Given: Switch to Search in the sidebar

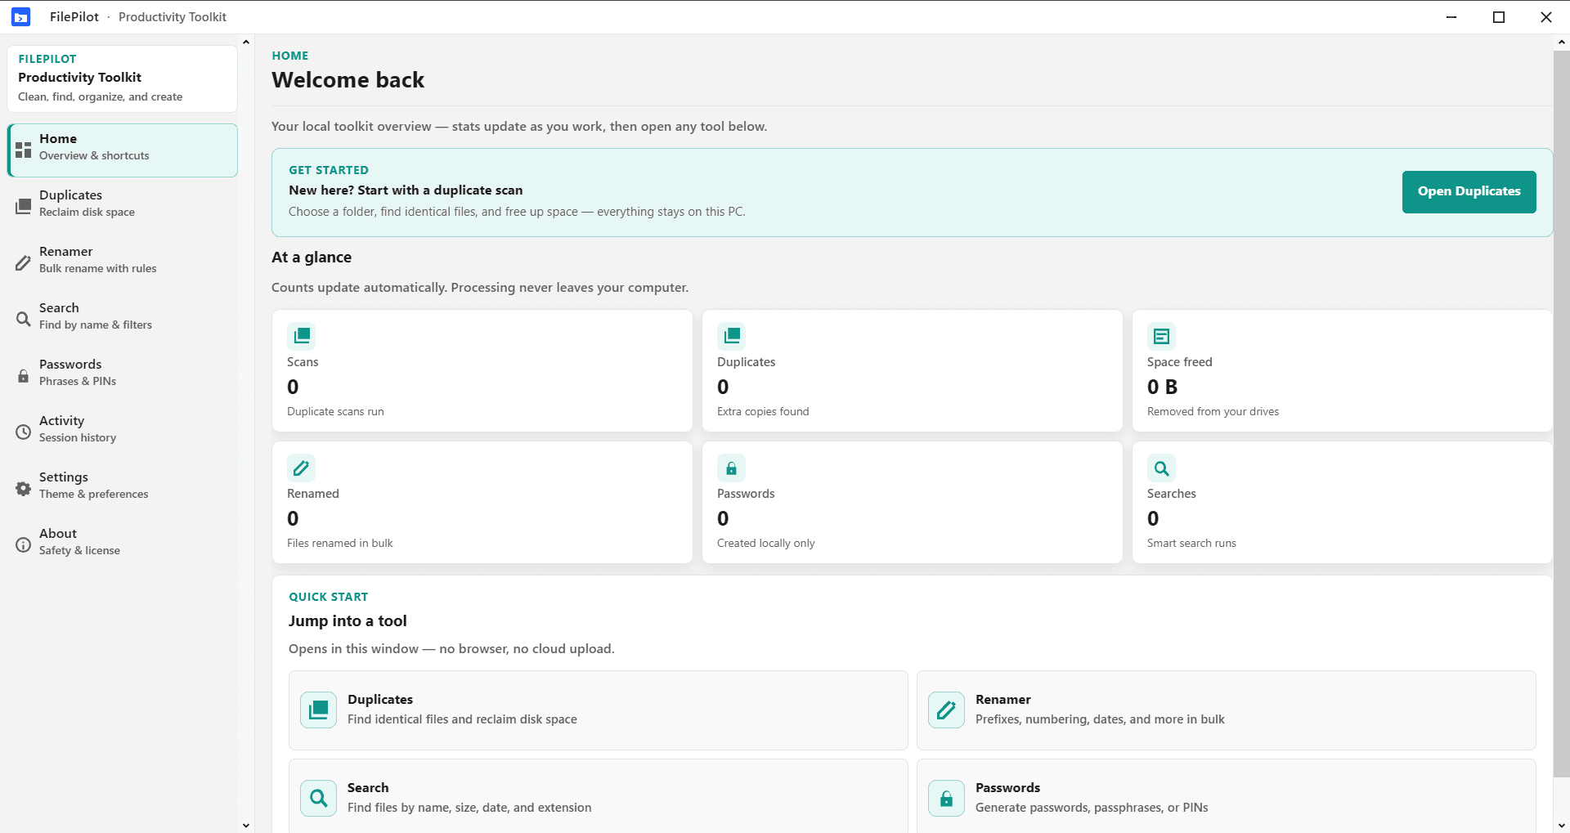Looking at the screenshot, I should click(123, 320).
